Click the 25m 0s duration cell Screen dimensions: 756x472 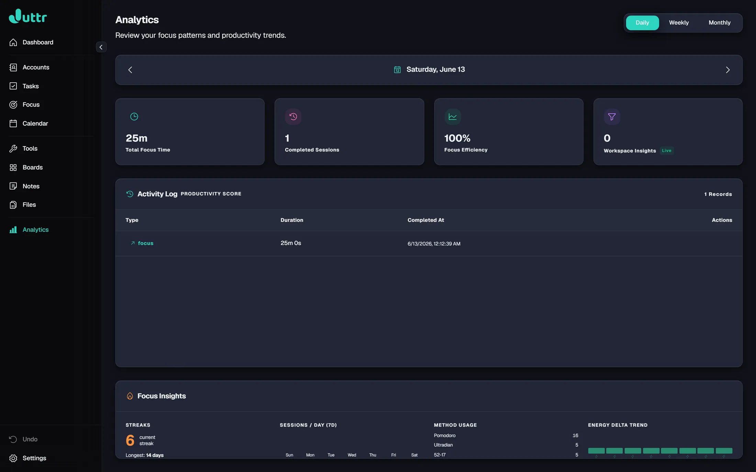click(x=291, y=243)
